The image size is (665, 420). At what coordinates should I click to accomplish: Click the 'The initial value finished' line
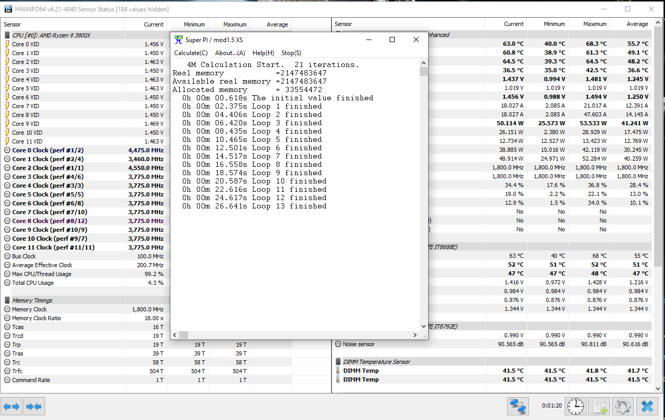click(x=278, y=98)
